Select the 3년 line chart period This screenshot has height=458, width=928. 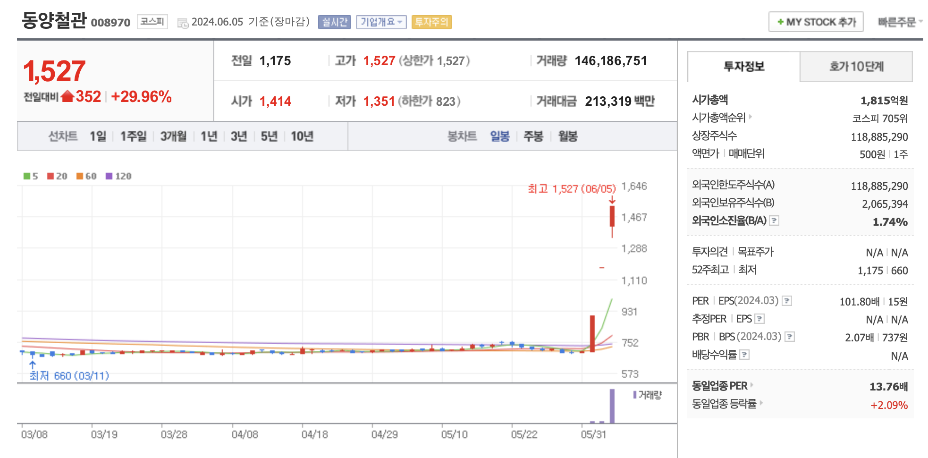[239, 136]
